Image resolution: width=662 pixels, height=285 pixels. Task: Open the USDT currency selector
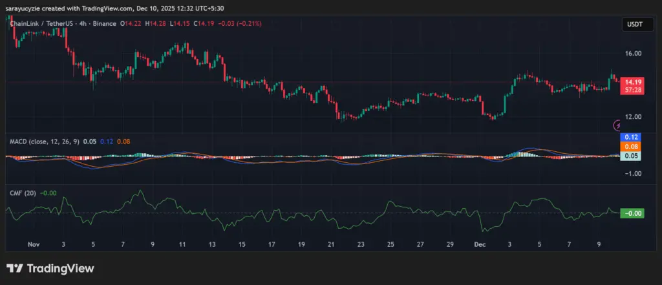[637, 25]
